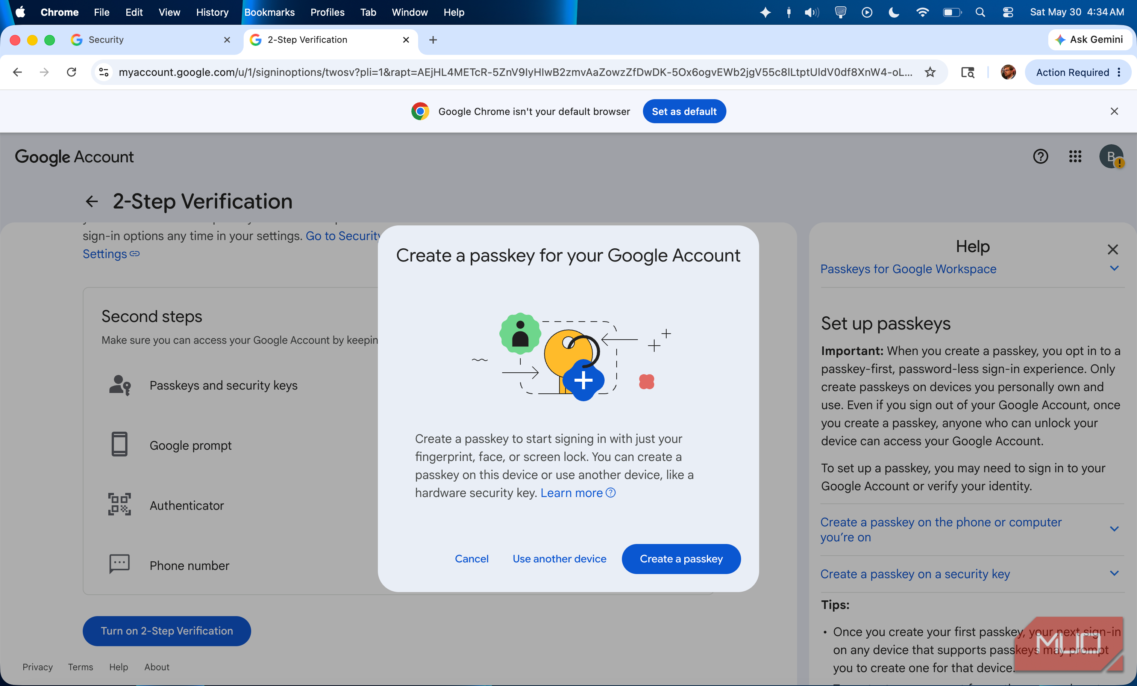The image size is (1137, 686).
Task: Open the History menu
Action: [x=212, y=12]
